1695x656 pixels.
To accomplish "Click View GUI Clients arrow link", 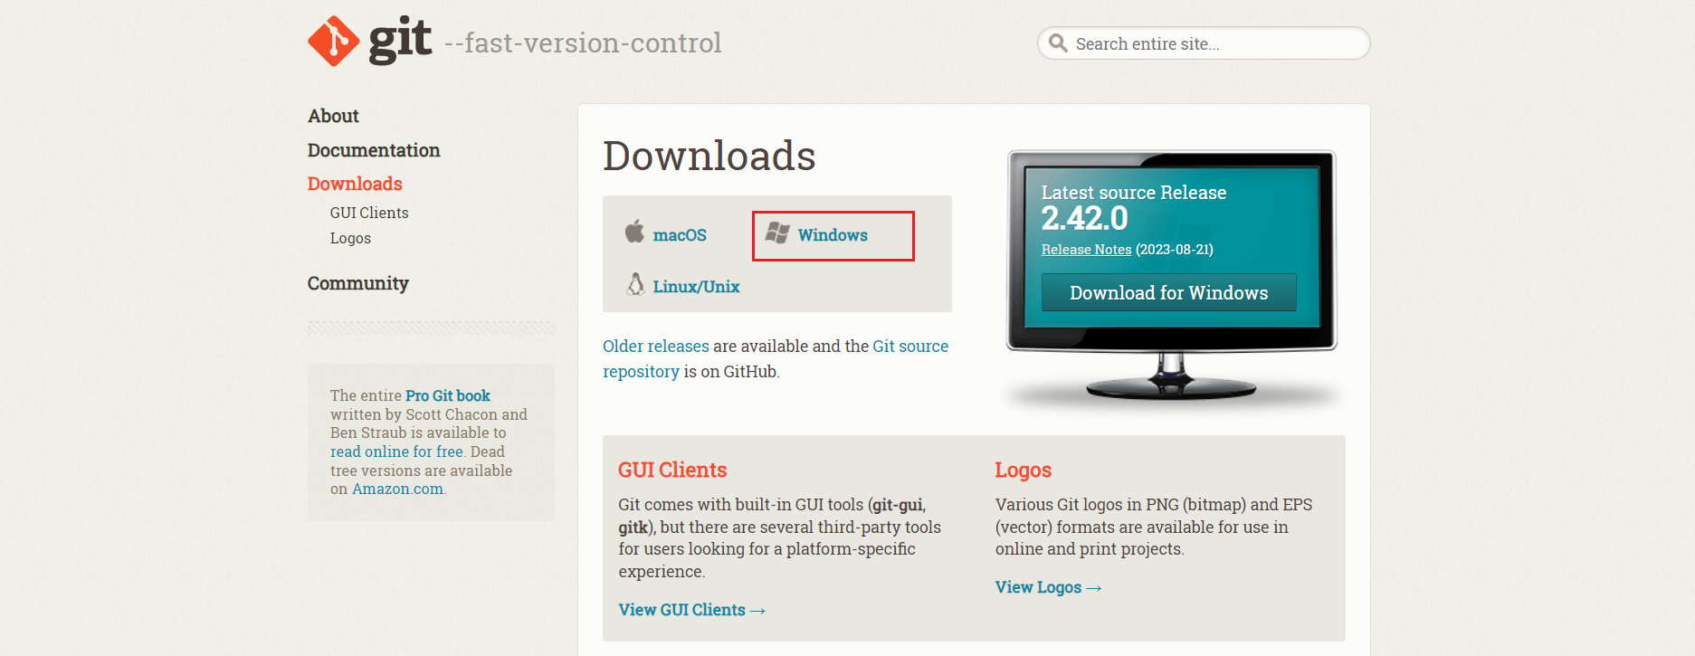I will pos(691,610).
